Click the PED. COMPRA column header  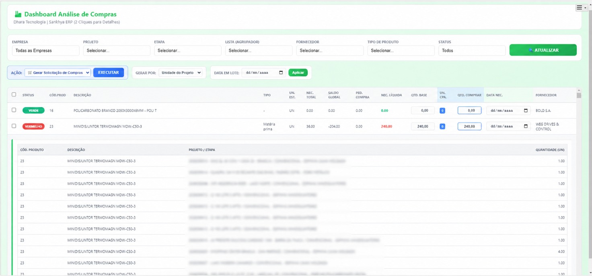(362, 95)
